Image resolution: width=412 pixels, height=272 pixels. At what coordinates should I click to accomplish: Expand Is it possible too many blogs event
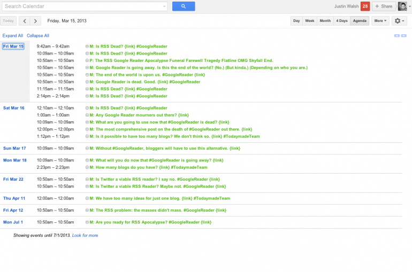pyautogui.click(x=87, y=136)
